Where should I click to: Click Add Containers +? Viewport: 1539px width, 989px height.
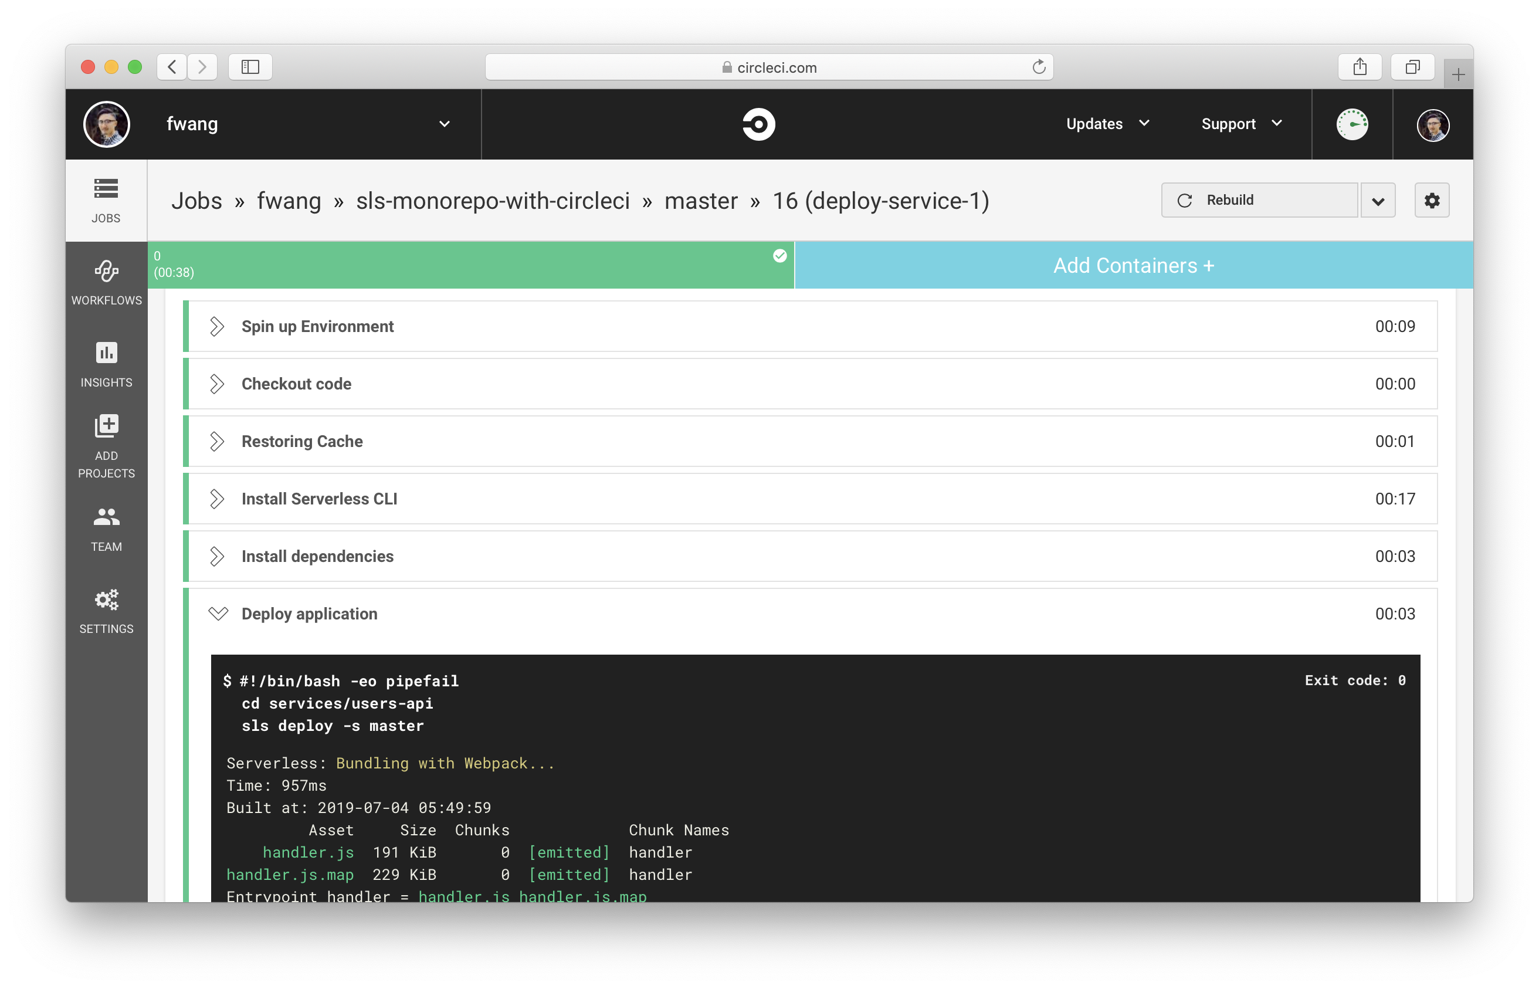[1133, 265]
